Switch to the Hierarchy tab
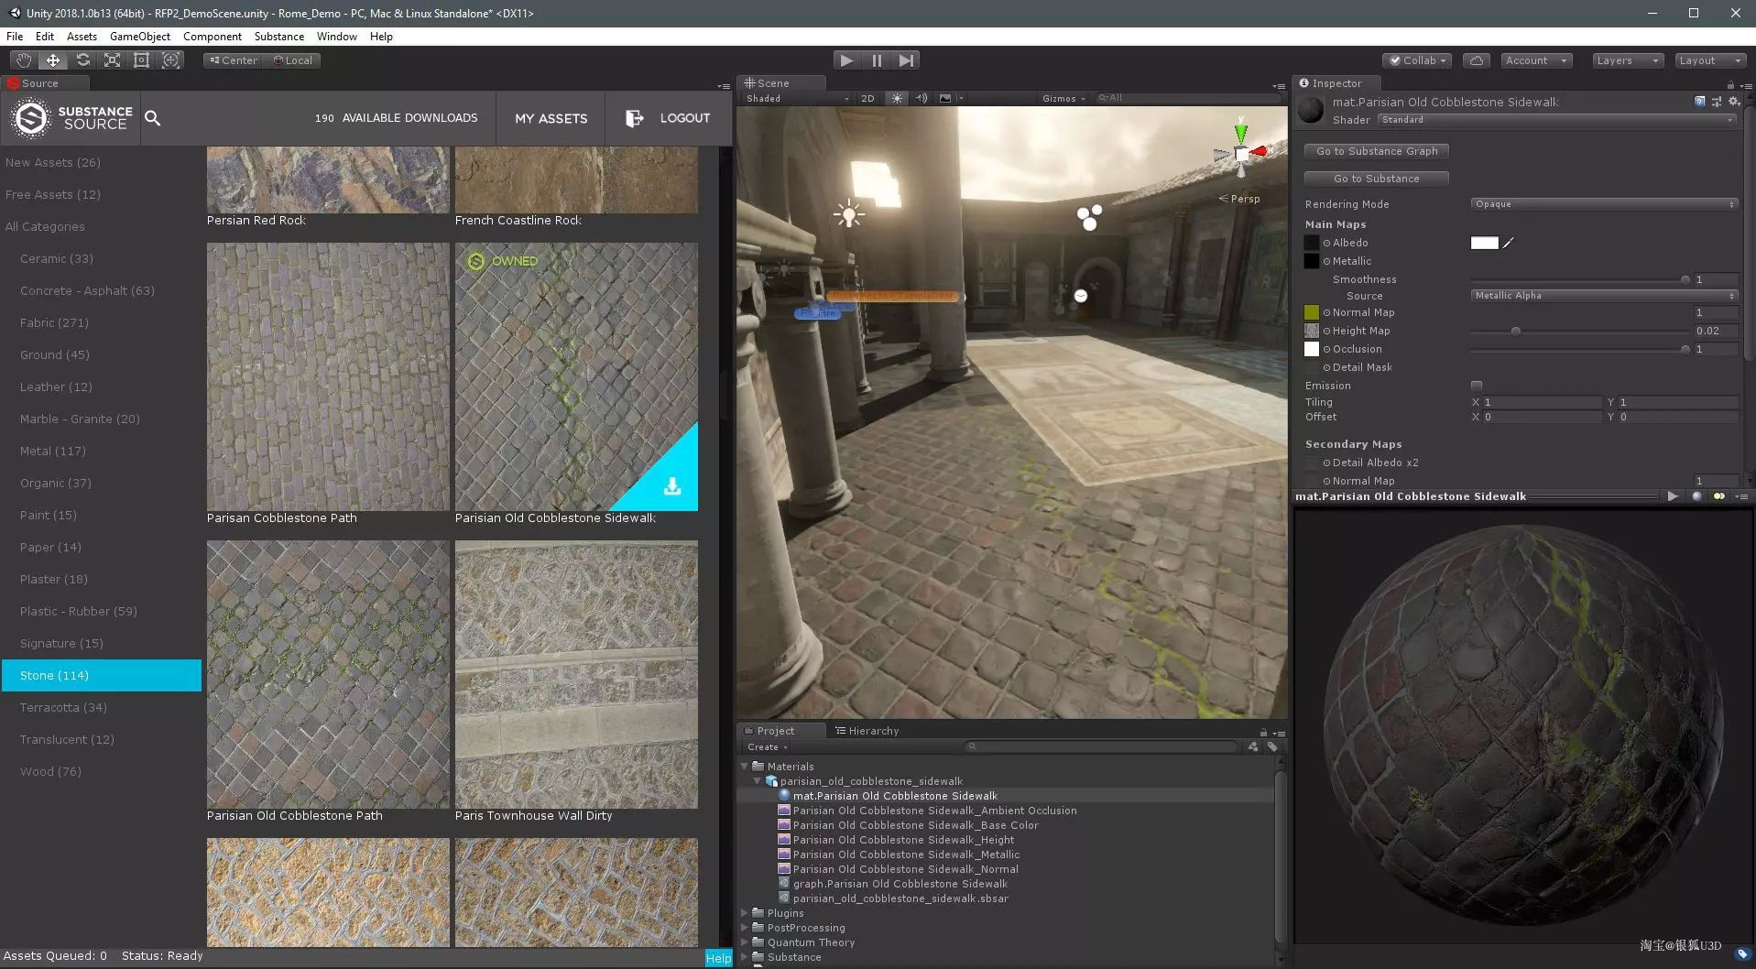1756x969 pixels. [x=867, y=731]
